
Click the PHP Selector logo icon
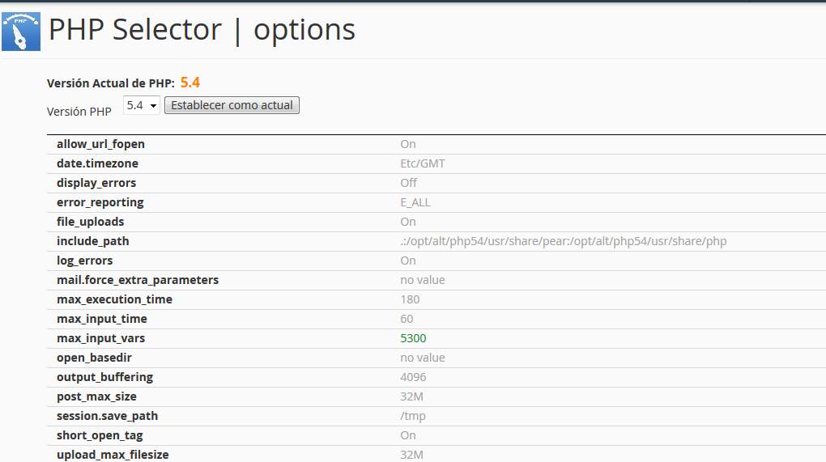tap(21, 32)
